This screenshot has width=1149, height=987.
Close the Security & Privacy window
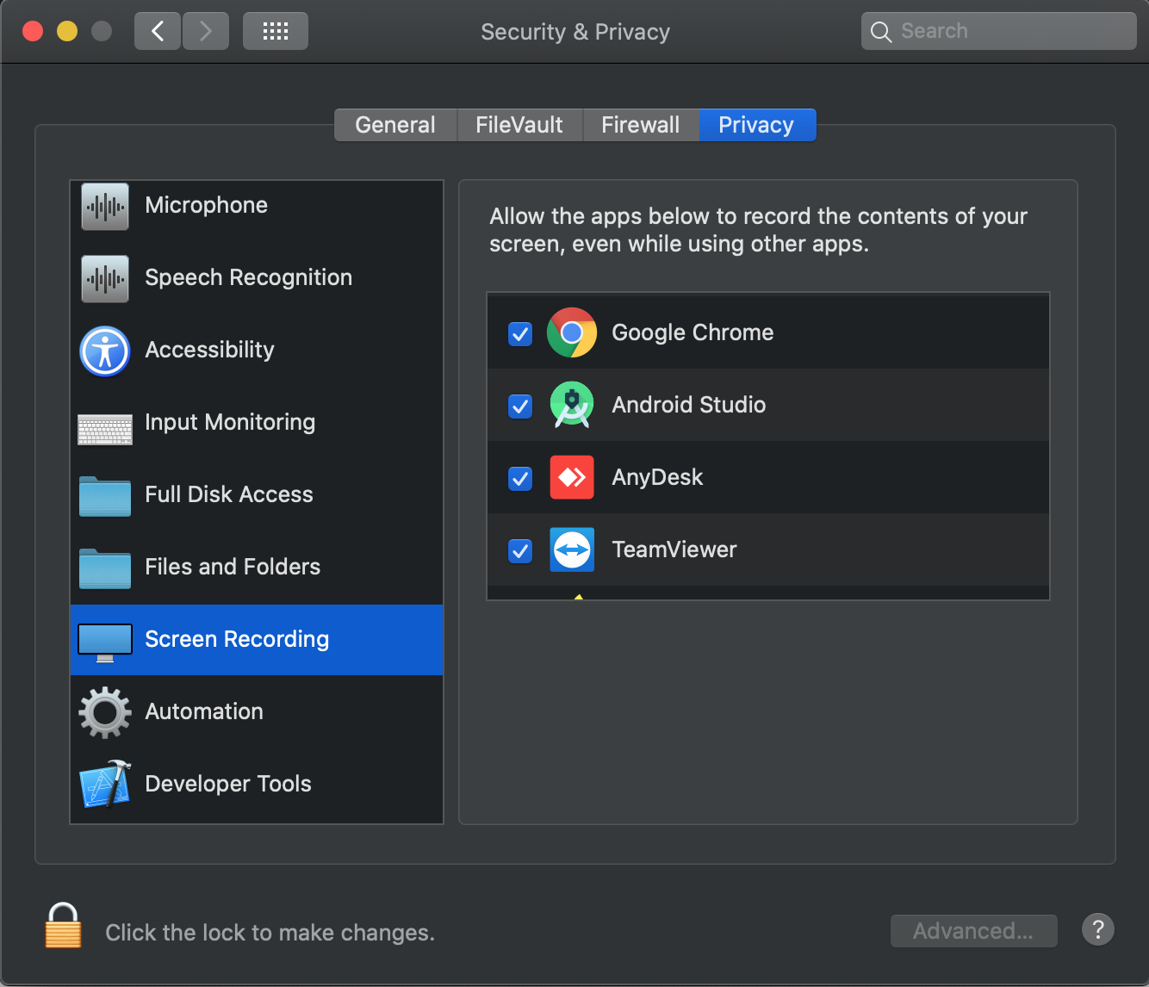point(33,32)
